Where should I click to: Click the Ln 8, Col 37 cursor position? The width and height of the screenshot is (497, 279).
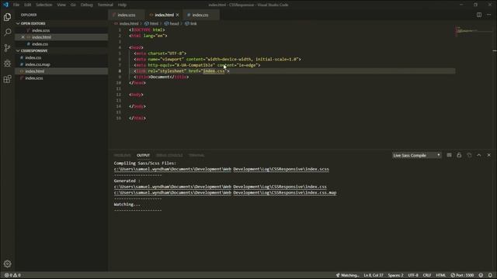pyautogui.click(x=374, y=275)
